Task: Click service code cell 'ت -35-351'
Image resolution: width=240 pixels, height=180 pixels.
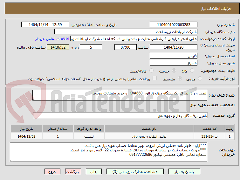Action: (x=209, y=136)
